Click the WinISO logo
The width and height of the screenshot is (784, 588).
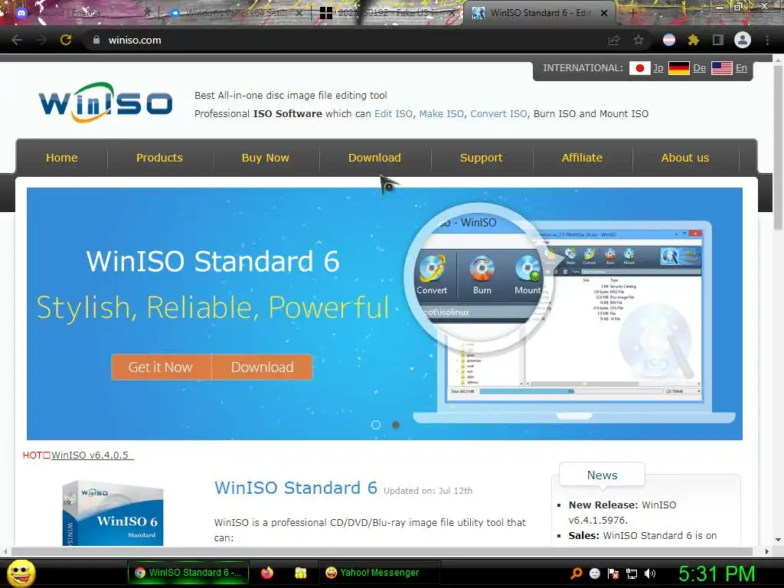(106, 103)
